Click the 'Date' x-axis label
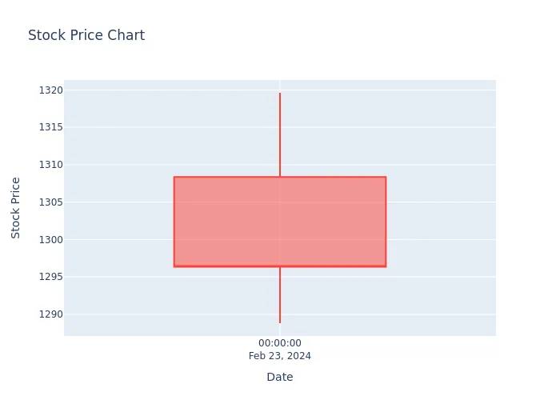This screenshot has width=560, height=400. [280, 377]
